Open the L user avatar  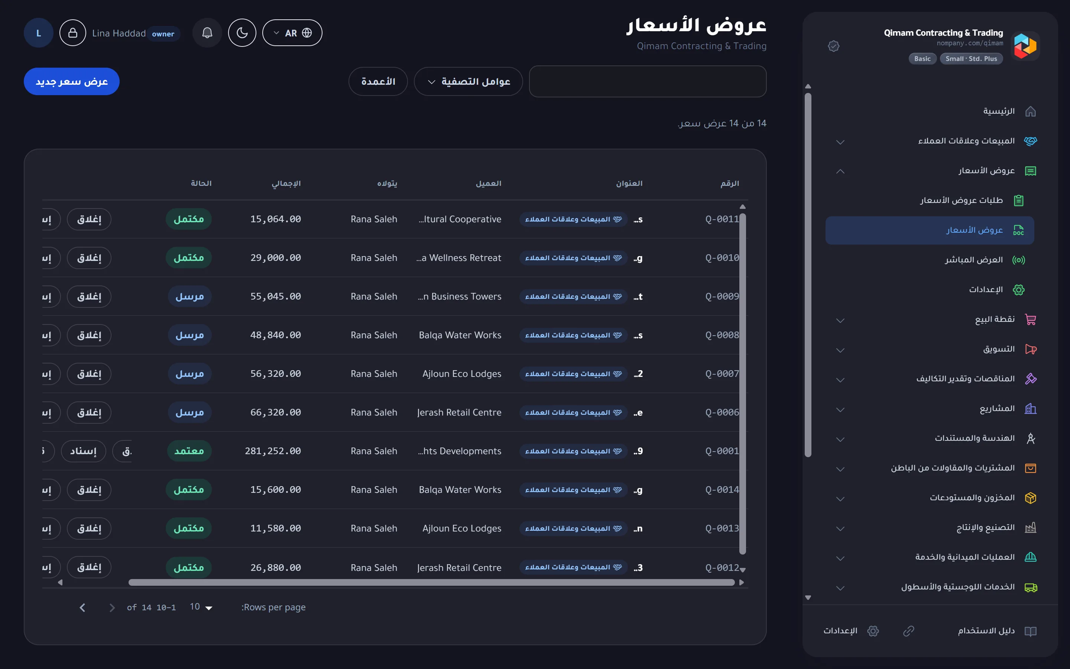(x=39, y=33)
